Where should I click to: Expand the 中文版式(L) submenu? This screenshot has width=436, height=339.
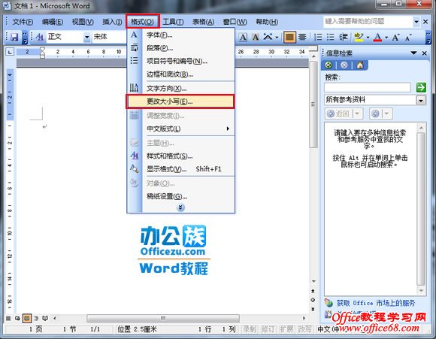(180, 129)
